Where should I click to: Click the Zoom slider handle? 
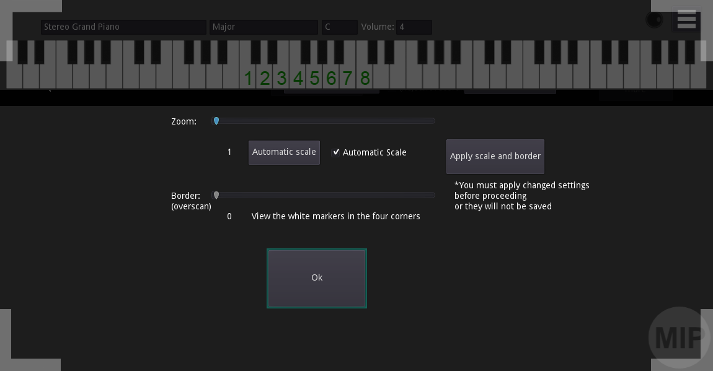click(x=216, y=121)
